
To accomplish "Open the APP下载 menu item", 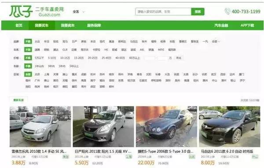I will 247,26.
